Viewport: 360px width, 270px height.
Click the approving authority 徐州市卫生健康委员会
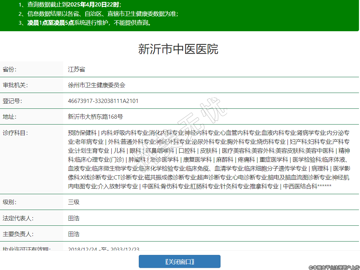coord(97,85)
